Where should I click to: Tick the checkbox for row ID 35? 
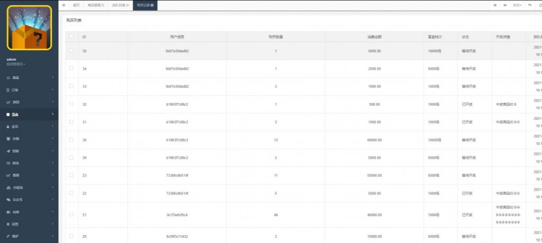(x=71, y=51)
